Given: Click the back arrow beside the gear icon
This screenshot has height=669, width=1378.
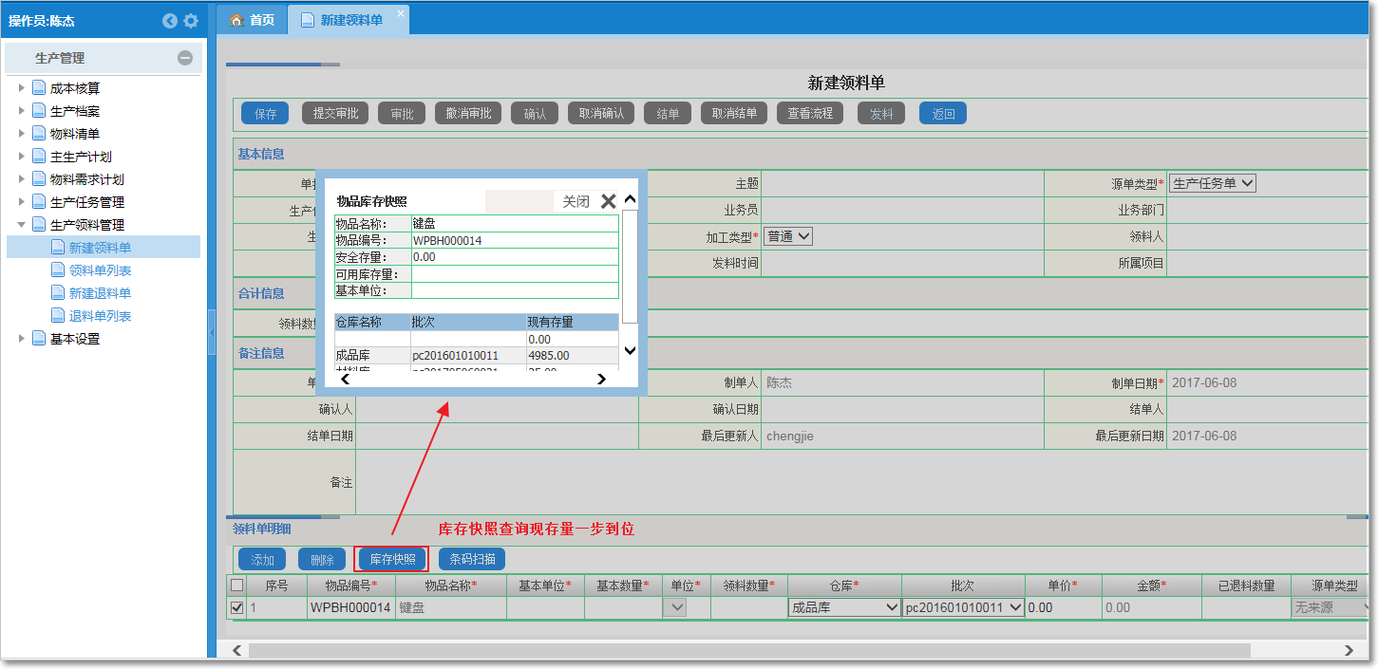Looking at the screenshot, I should (169, 20).
